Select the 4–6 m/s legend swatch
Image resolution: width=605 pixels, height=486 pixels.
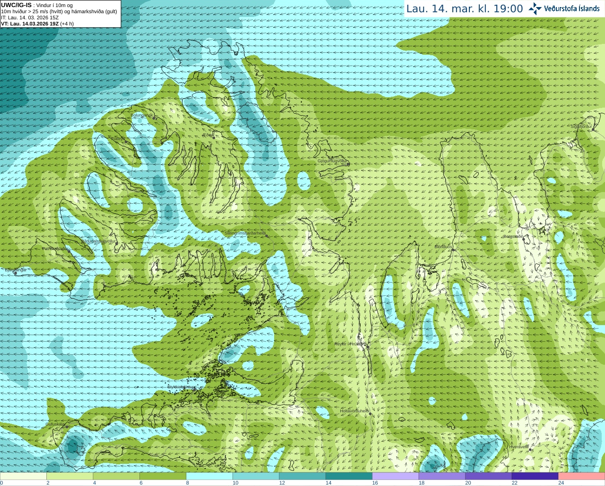116,476
